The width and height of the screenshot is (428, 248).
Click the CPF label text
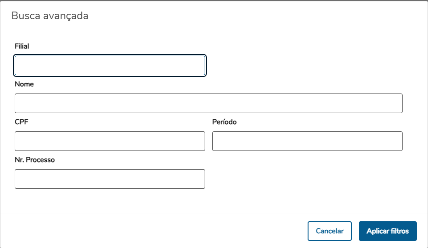(x=21, y=122)
